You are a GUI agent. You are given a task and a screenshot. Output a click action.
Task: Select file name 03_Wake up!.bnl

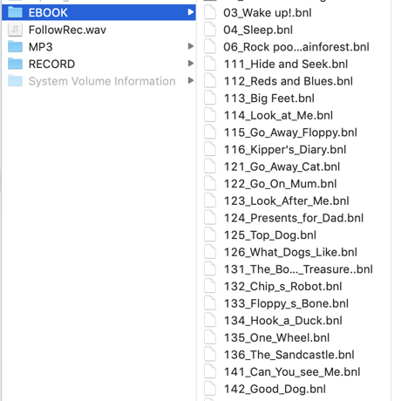[x=268, y=13]
